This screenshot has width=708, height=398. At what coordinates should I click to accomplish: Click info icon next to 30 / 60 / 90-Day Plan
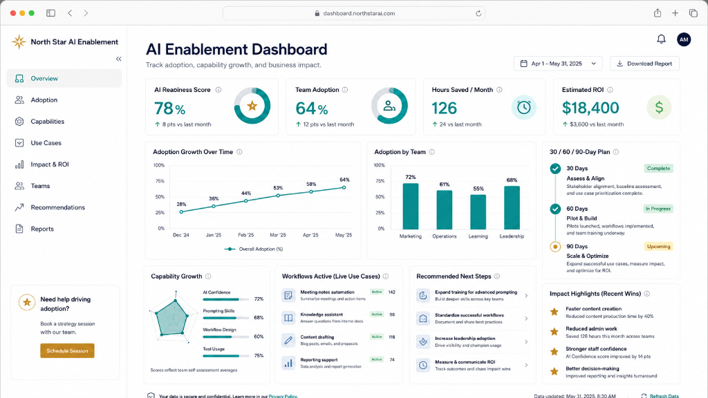616,152
